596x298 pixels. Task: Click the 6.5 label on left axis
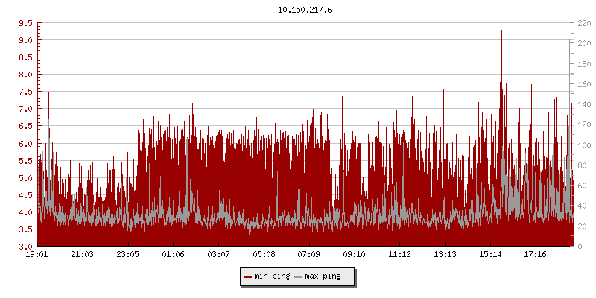25,126
